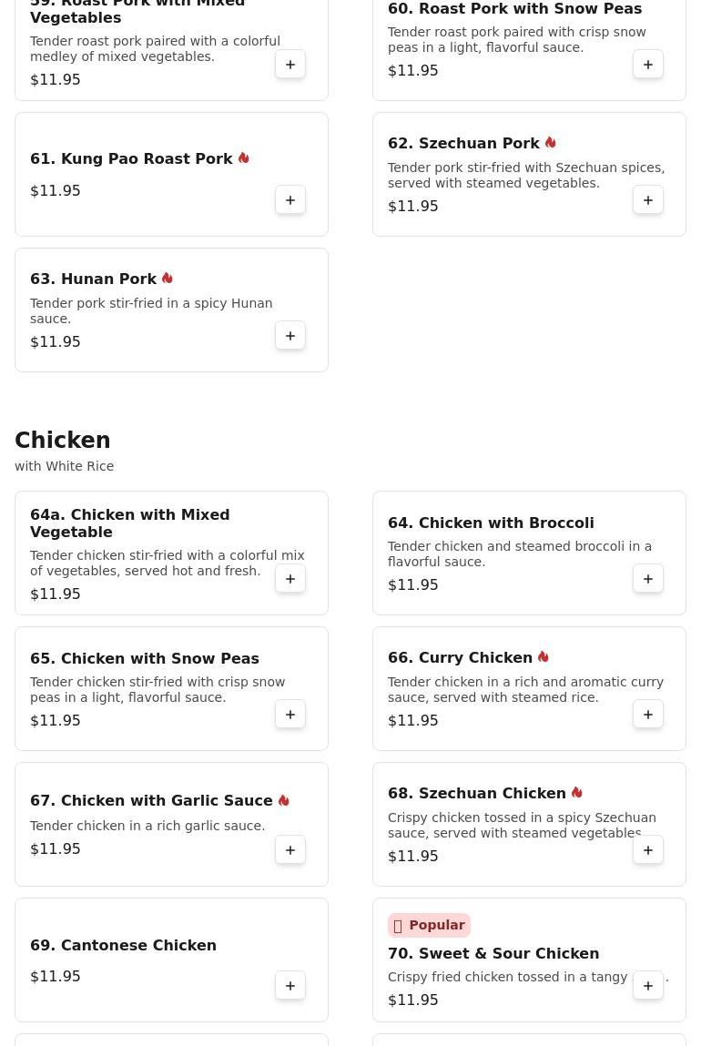Click the Chicken section heading
Screen dimensions: 701x1046
point(63,441)
